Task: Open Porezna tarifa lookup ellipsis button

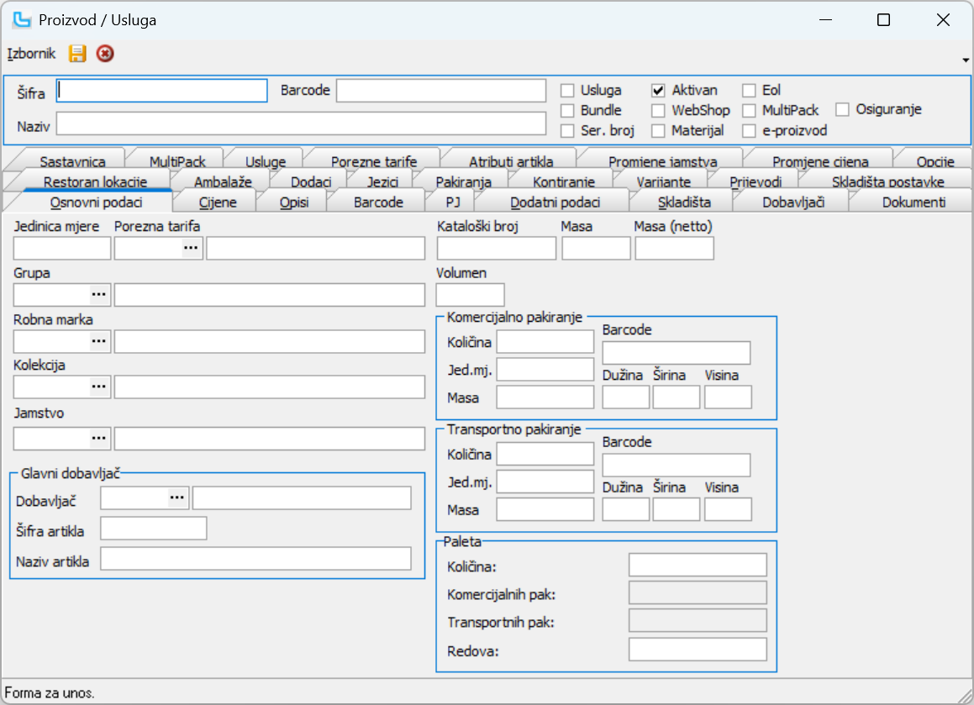Action: tap(192, 248)
